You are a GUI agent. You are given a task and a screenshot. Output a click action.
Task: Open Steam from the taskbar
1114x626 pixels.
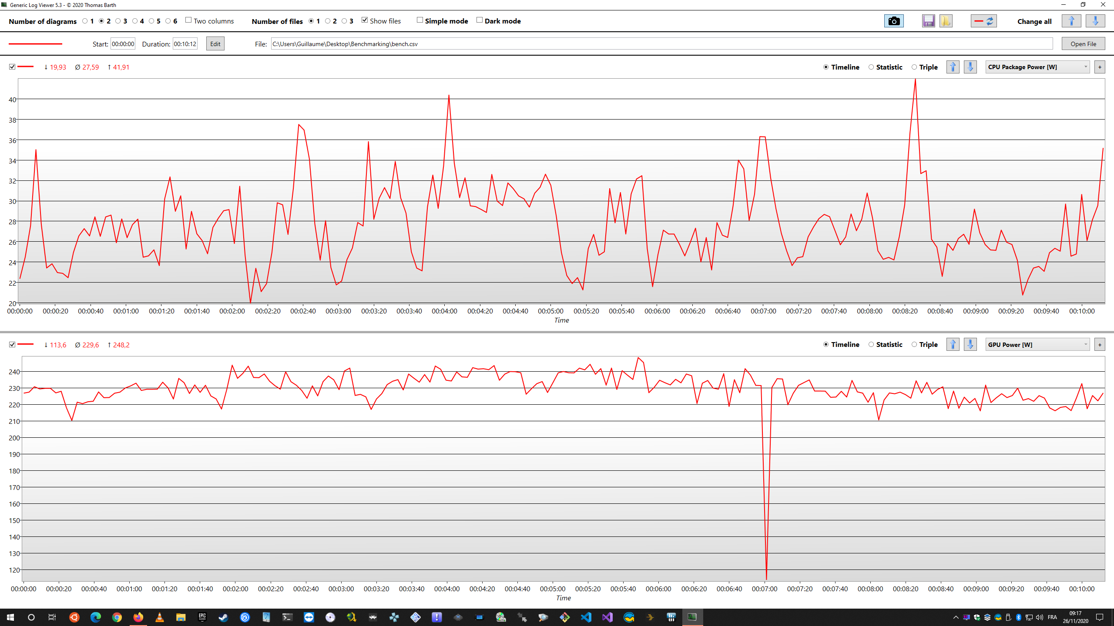[x=223, y=617]
